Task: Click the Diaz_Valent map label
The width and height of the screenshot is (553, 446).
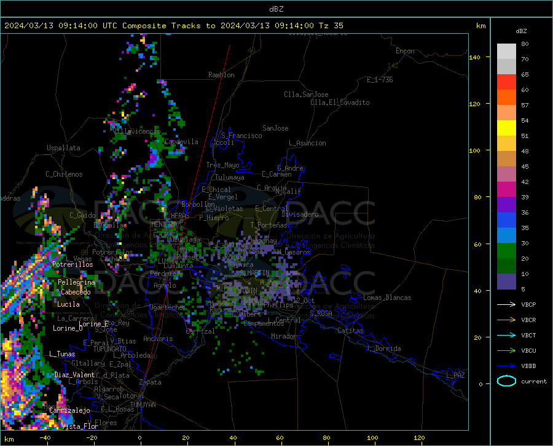Action: point(74,375)
